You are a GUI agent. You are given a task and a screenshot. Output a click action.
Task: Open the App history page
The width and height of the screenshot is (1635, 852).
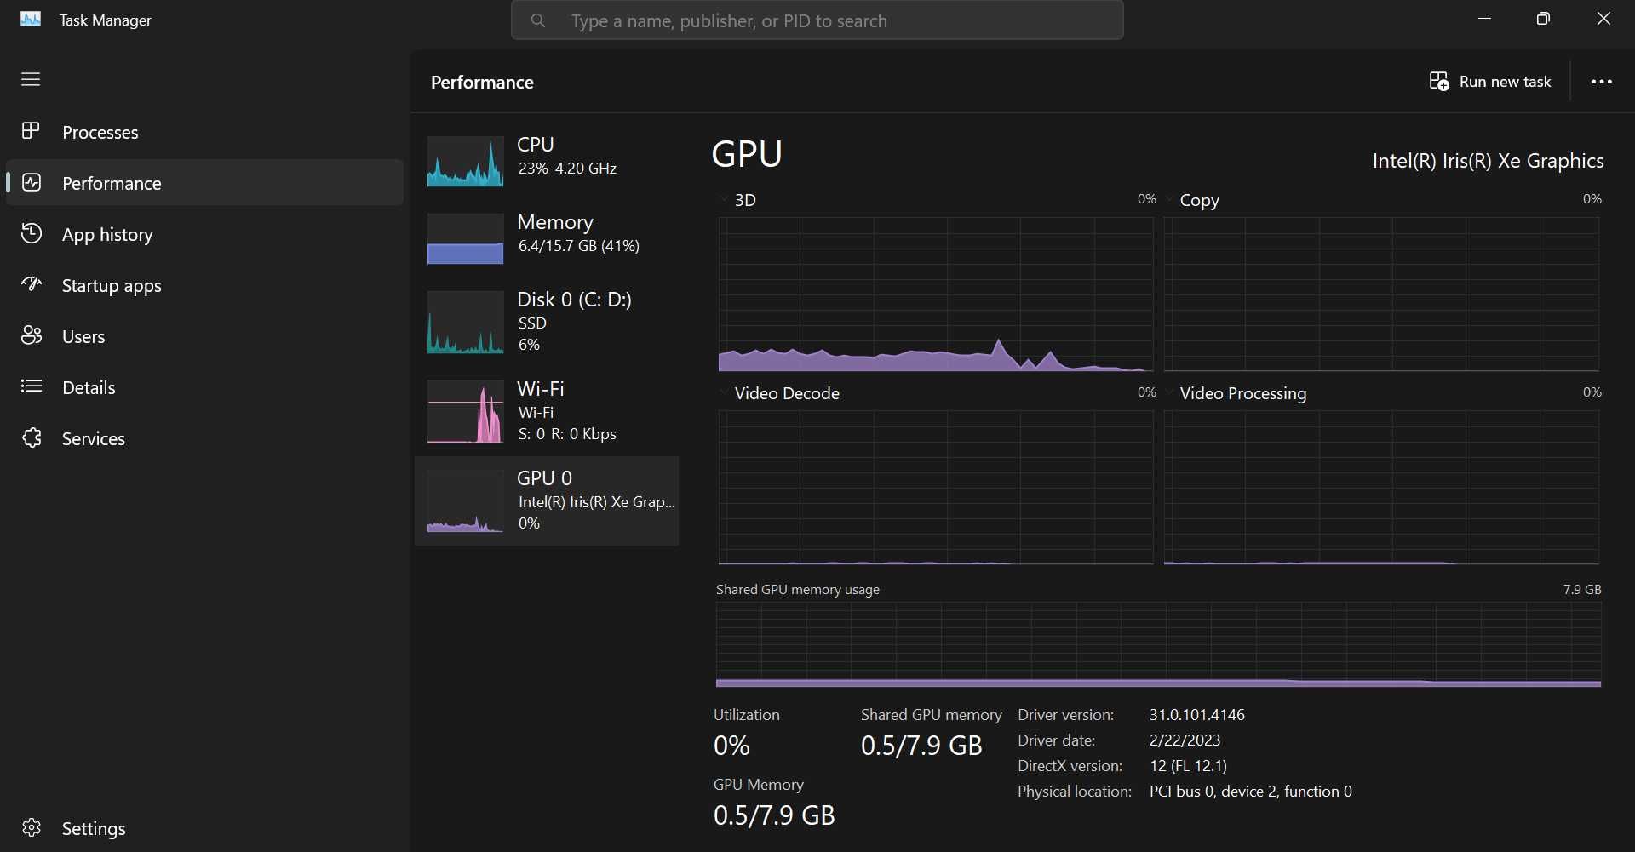pos(204,234)
